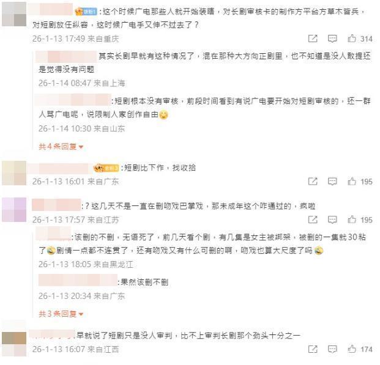The height and width of the screenshot is (365, 380).
Task: Expand 共4条回复 replies
Action: click(x=61, y=146)
